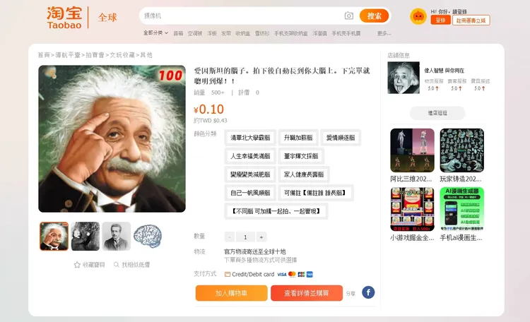Click the Credit/Debit card icon
Image resolution: width=530 pixels, height=322 pixels.
(228, 275)
